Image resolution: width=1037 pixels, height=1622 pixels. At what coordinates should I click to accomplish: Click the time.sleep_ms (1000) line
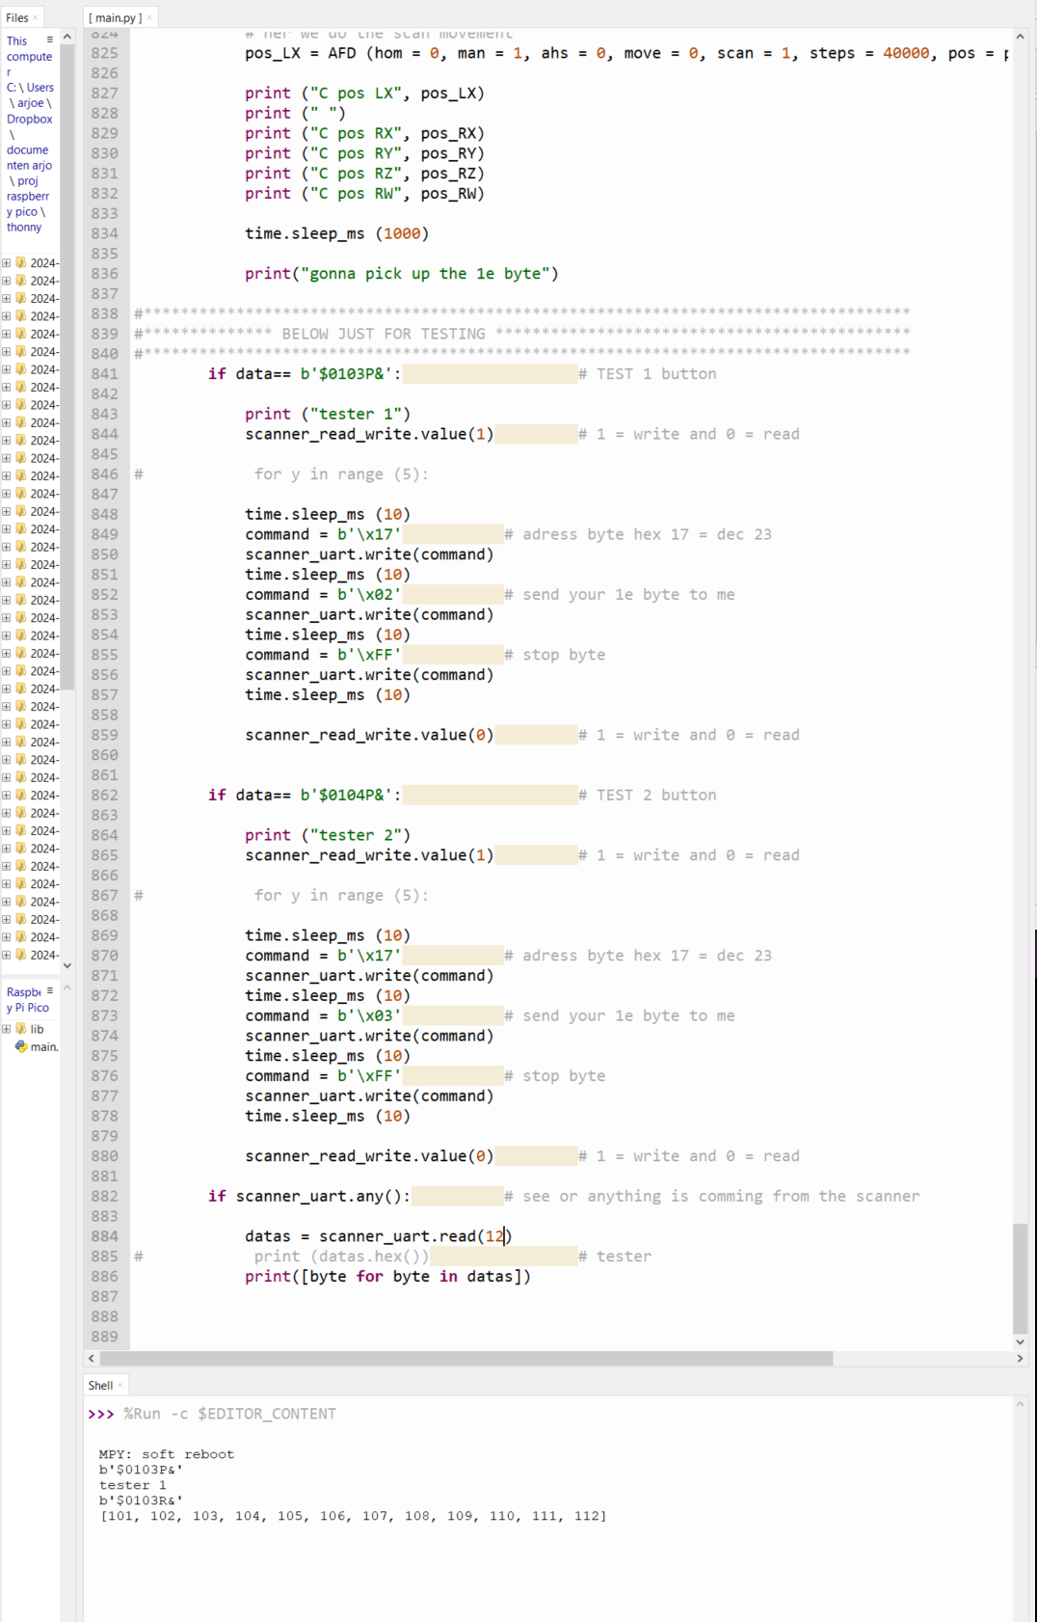tap(337, 233)
